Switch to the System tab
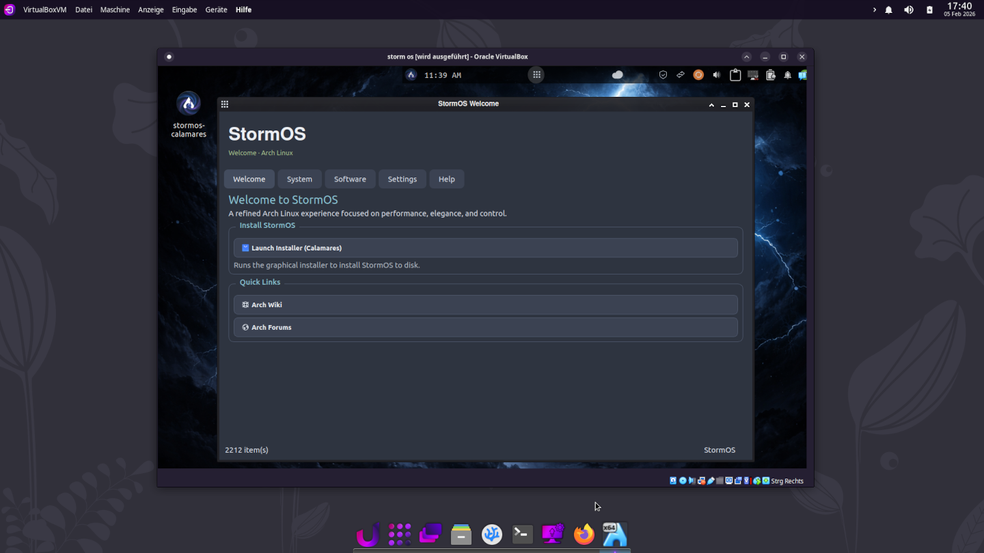The width and height of the screenshot is (984, 553). click(299, 179)
